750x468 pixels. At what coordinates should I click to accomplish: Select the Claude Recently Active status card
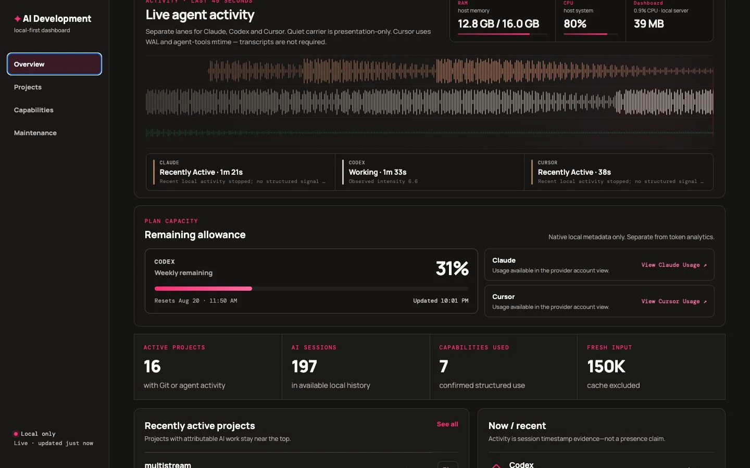pyautogui.click(x=241, y=172)
